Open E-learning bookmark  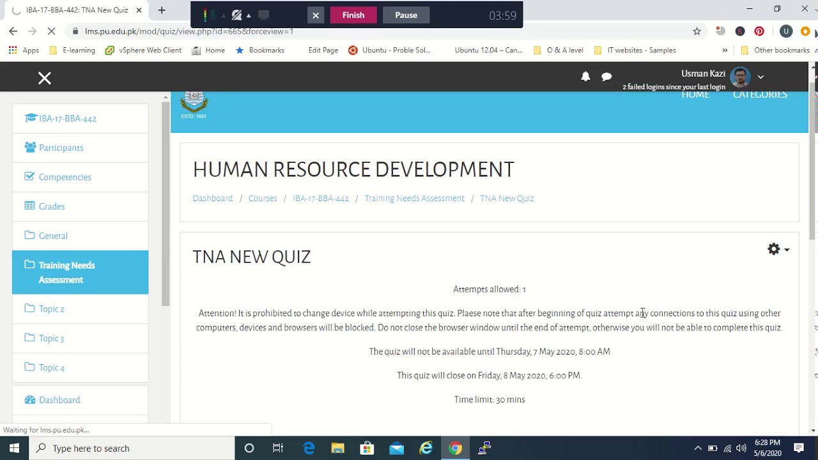click(x=72, y=50)
